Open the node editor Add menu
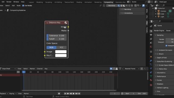 point(13,5)
